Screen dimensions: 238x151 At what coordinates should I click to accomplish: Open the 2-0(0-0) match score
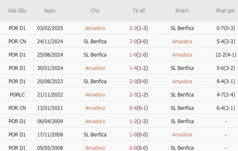point(139,82)
